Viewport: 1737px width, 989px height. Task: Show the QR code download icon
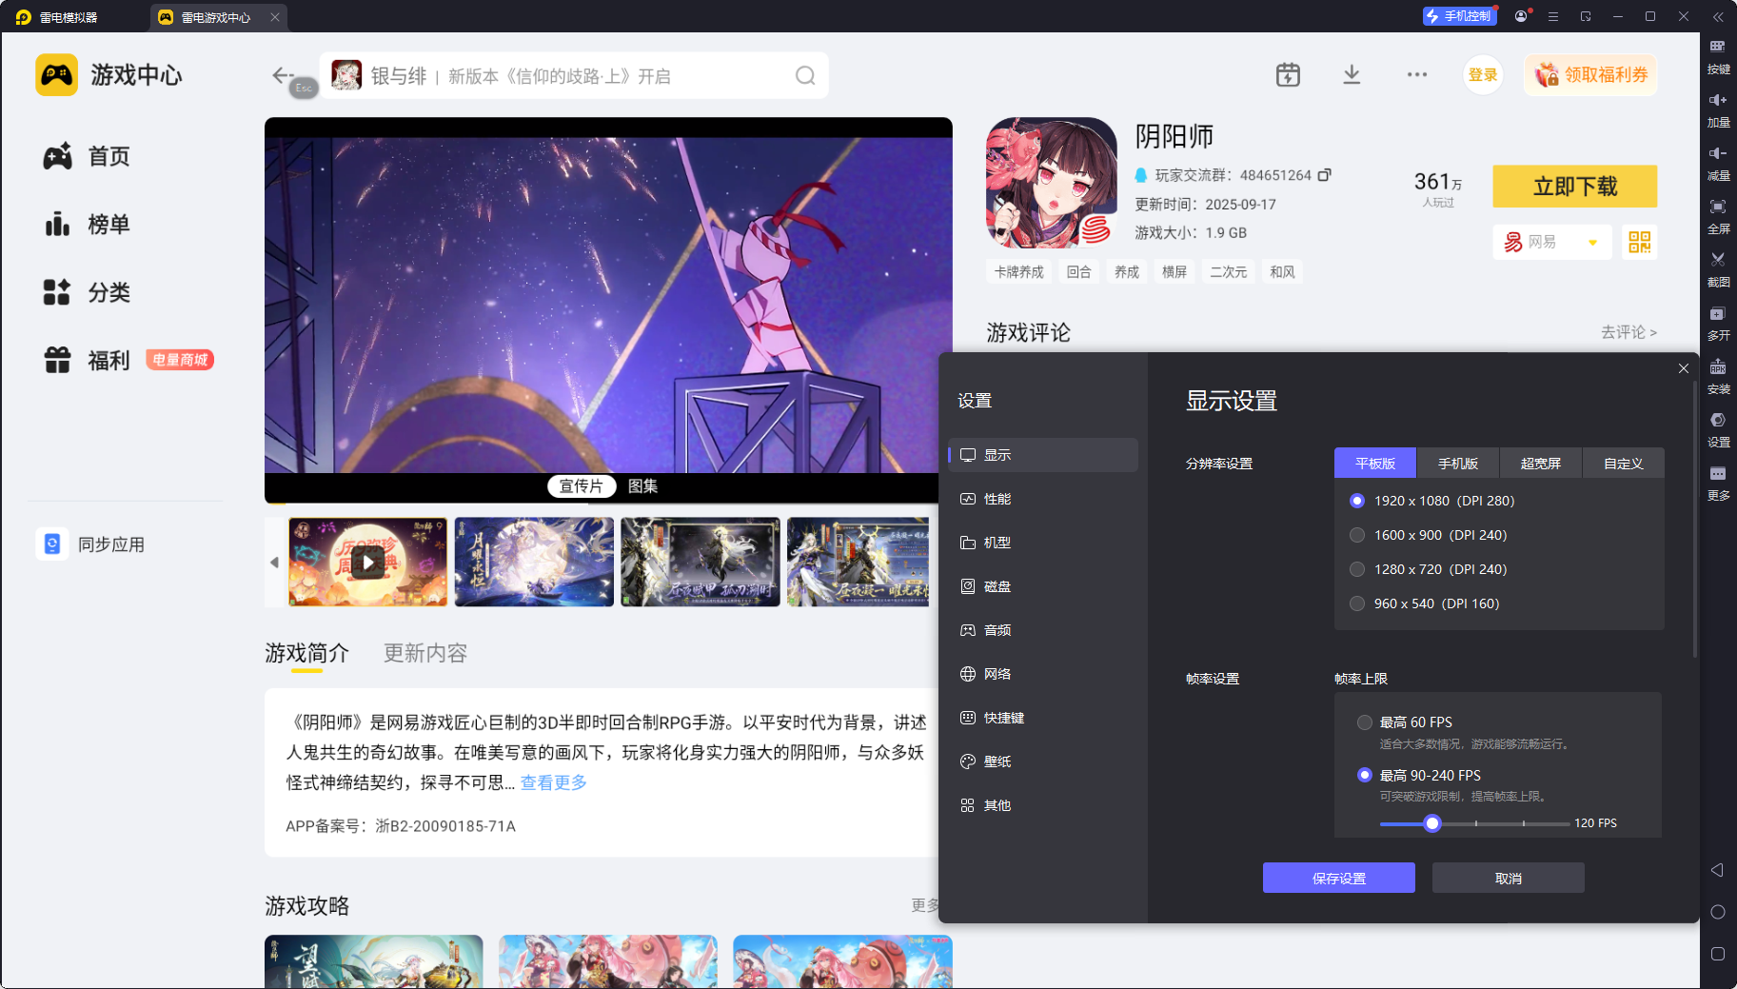[1639, 242]
